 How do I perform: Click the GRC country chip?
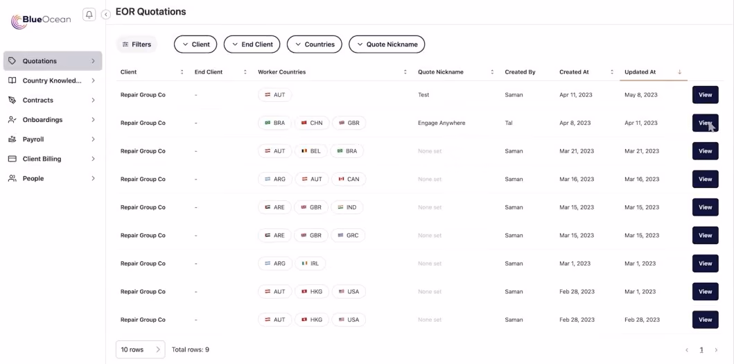pos(348,235)
